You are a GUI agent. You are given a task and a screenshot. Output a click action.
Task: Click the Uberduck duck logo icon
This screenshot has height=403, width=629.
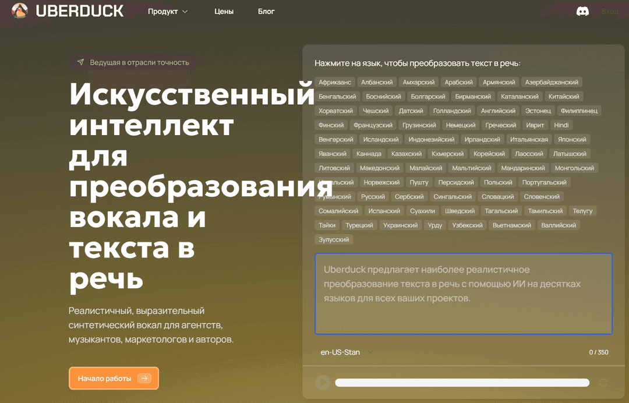click(19, 11)
